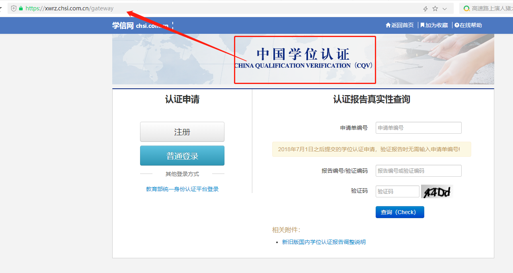Click 加为收藏 to add to favorites
This screenshot has height=273, width=513.
tap(434, 25)
